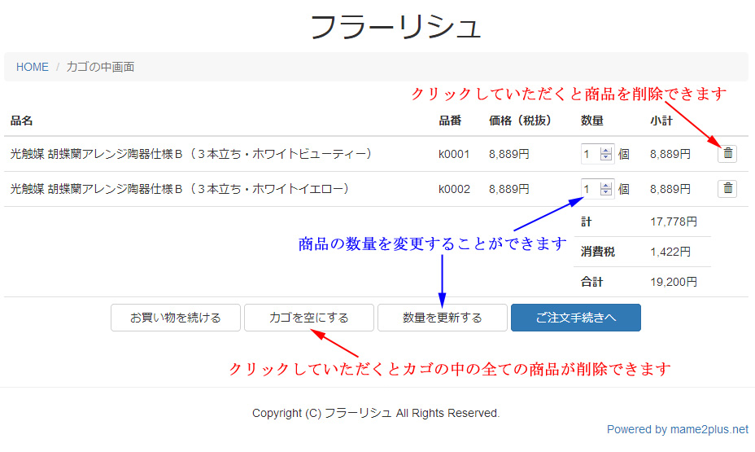Click product code k0001
Image resolution: width=755 pixels, height=452 pixels.
(454, 154)
